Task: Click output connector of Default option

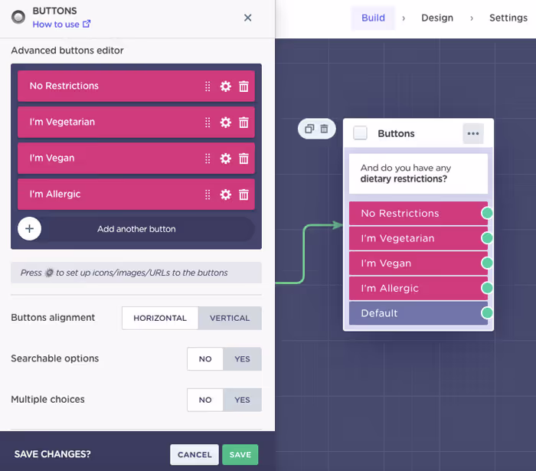Action: pos(487,312)
